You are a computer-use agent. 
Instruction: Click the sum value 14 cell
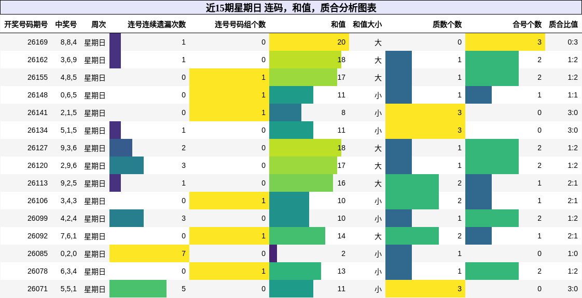[309, 236]
